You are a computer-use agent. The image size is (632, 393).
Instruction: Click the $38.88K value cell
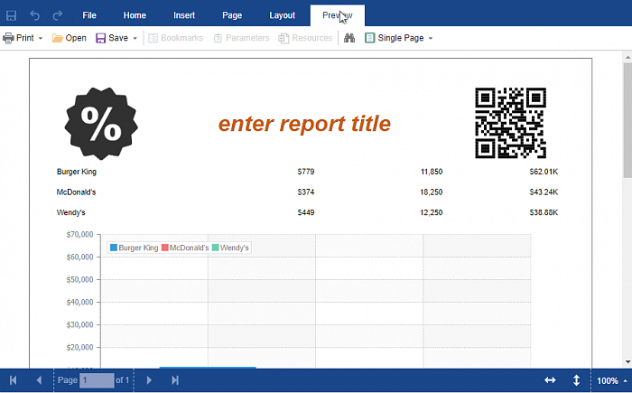click(544, 212)
